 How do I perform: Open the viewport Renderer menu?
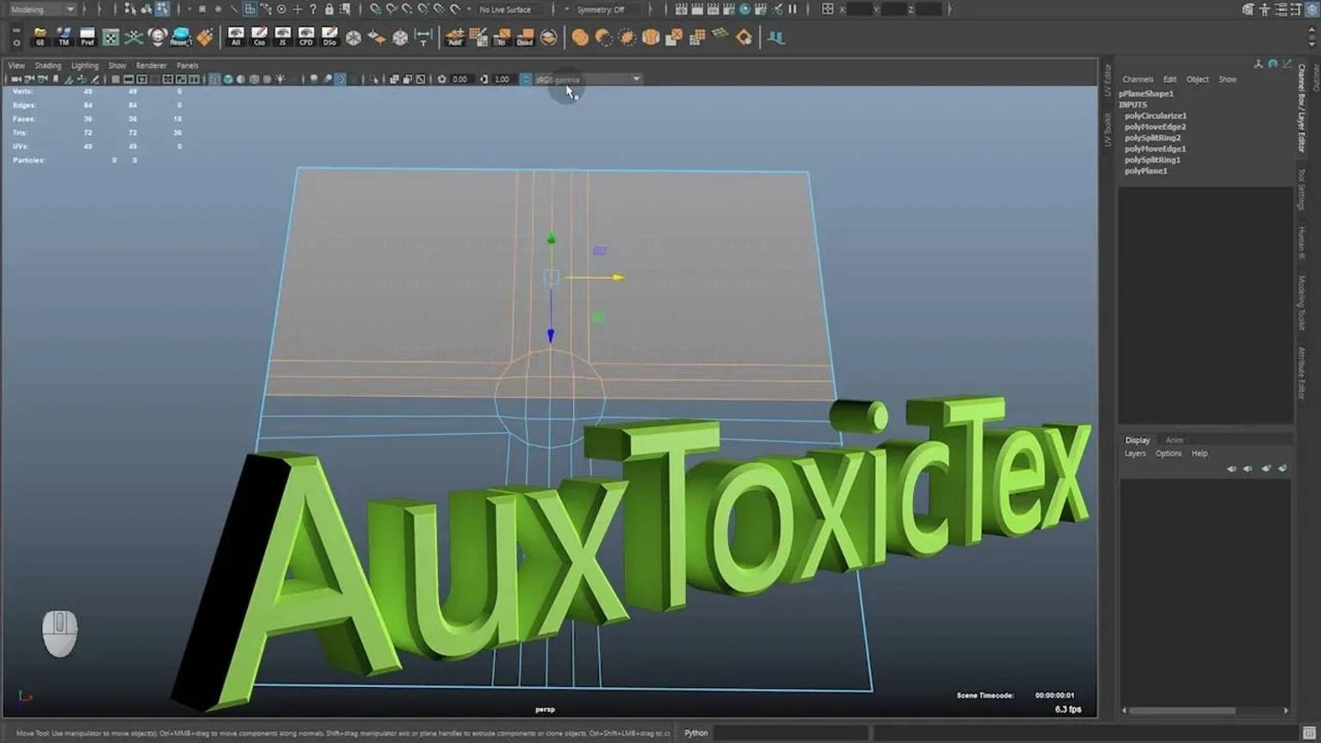[151, 65]
